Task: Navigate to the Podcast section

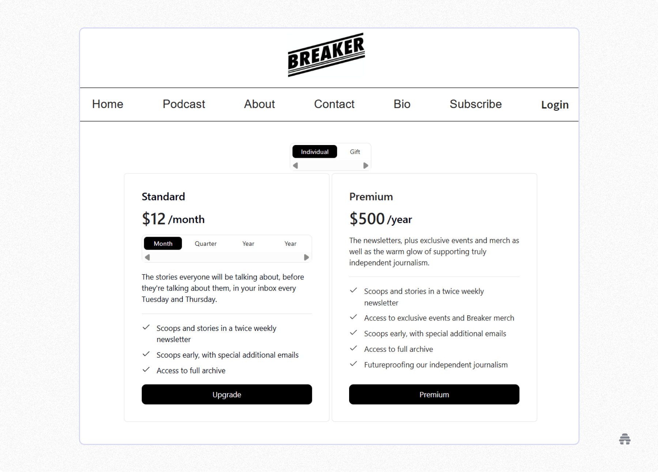Action: coord(184,104)
